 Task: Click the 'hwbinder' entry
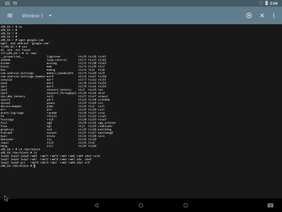point(7,139)
